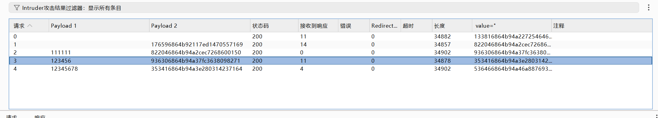Select row with payload 111111

(330, 53)
